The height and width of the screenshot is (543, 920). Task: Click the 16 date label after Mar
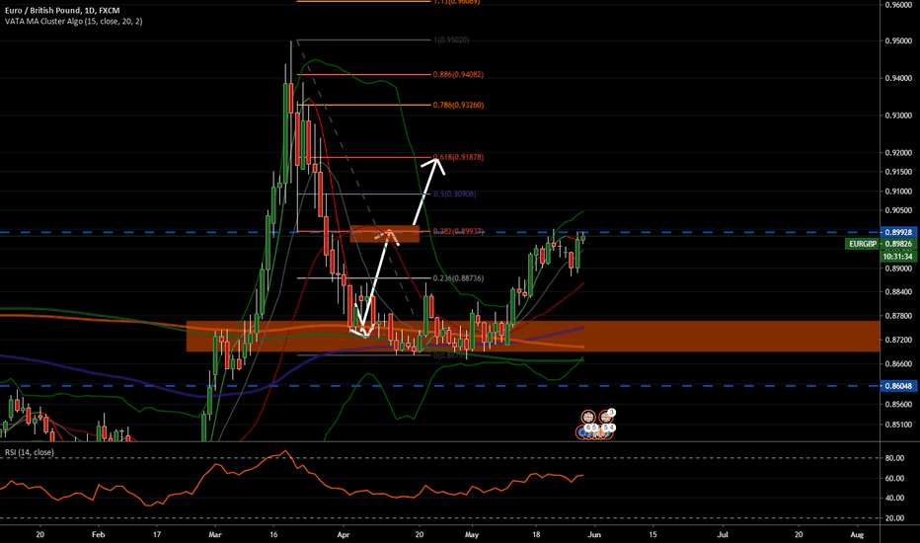point(273,535)
